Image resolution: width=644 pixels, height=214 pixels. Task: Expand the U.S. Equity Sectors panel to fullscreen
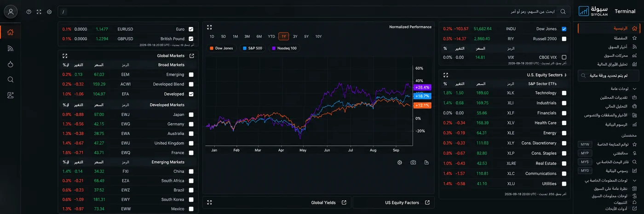pyautogui.click(x=446, y=75)
